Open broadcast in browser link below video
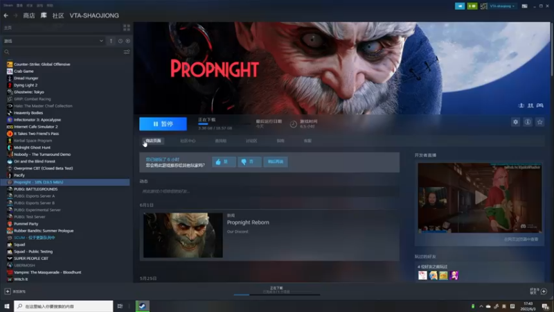The width and height of the screenshot is (554, 312). coord(521,239)
